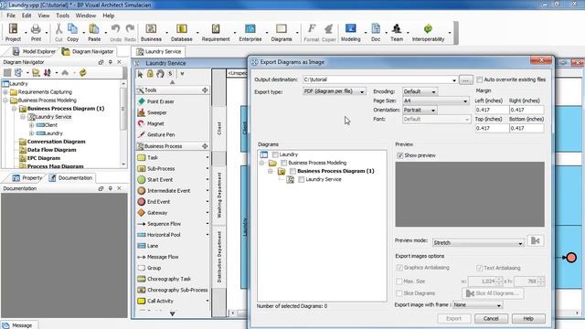
Task: Enable Auto overwrite existing files checkbox
Action: [480, 80]
